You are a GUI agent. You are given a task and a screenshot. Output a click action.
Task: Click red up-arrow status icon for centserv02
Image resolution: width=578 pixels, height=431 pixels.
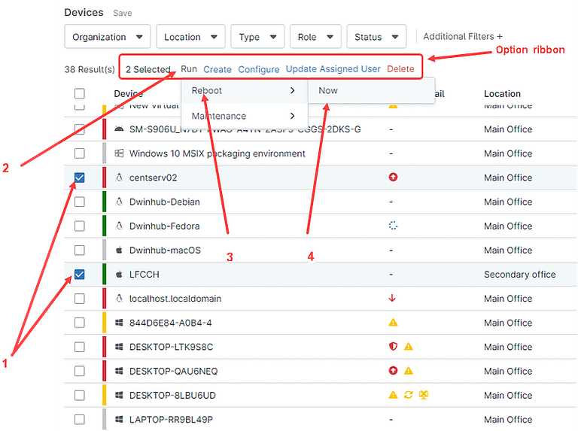coord(393,178)
